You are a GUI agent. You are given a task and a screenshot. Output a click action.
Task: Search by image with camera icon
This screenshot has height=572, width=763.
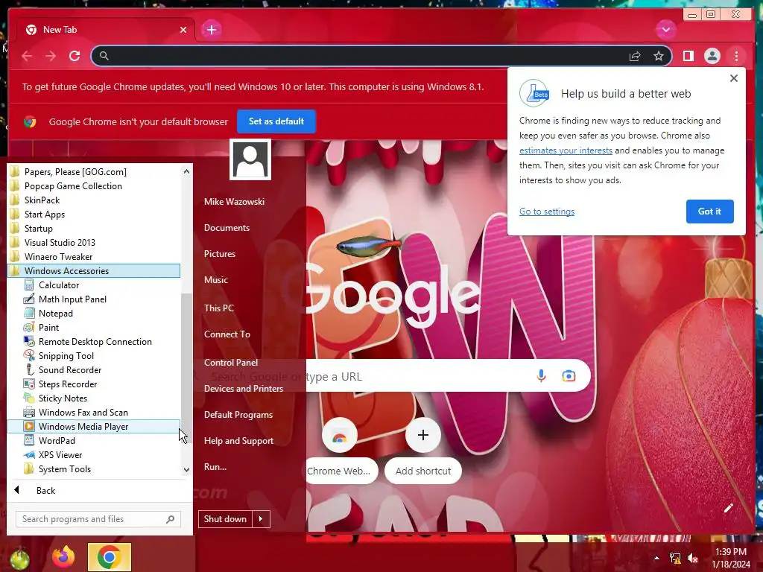569,376
